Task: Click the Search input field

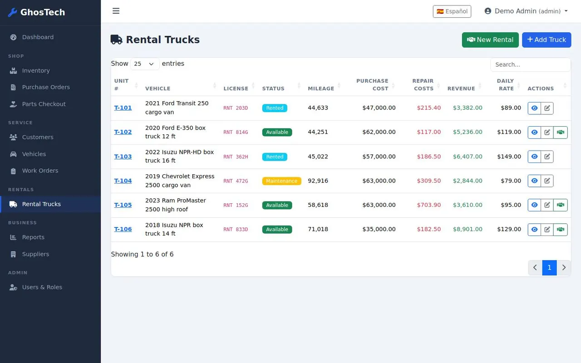Action: 530,64
